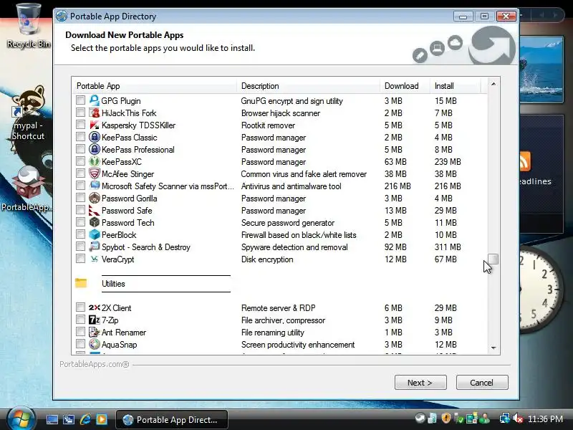Click the list scrollbar thumb
The height and width of the screenshot is (430, 573).
click(x=493, y=259)
